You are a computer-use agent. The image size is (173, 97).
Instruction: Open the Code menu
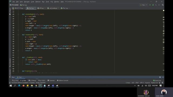(x=32, y=2)
